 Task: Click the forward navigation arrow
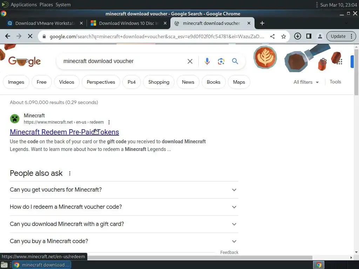pyautogui.click(x=19, y=36)
